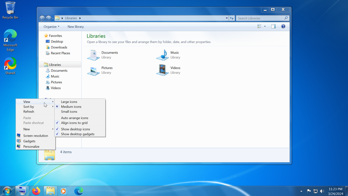Click the Libraries breadcrumb in the address bar

(71, 18)
